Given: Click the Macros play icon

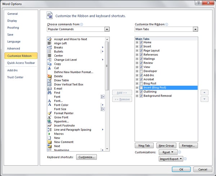Looking at the screenshot, I should pyautogui.click(x=49, y=134).
